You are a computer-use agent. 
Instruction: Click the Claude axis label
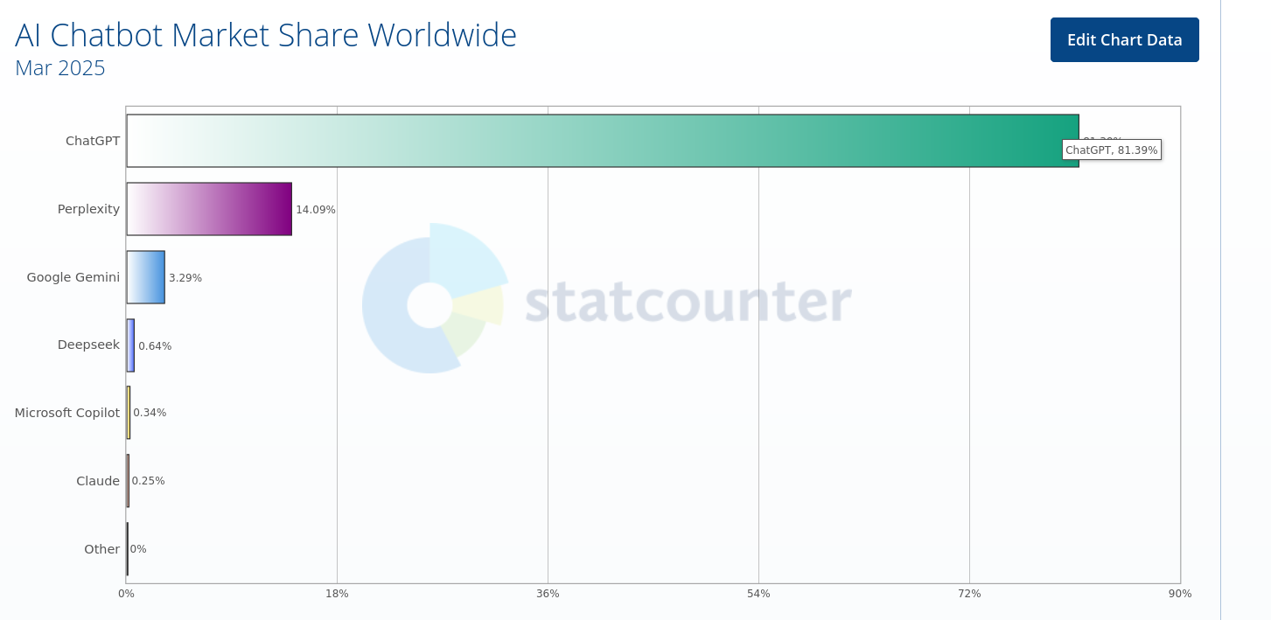(98, 481)
